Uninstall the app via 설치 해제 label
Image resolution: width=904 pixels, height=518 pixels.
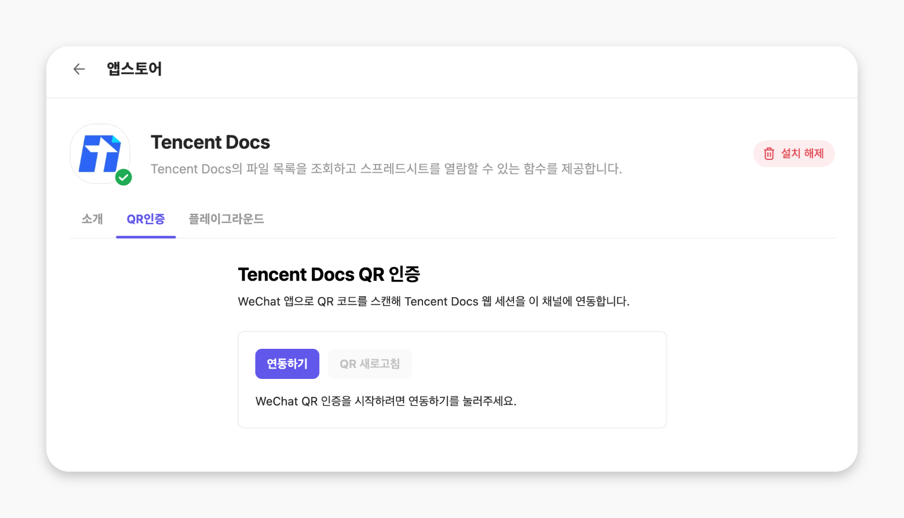(x=802, y=154)
